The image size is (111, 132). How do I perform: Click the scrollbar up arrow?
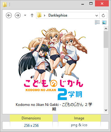[x=106, y=29]
